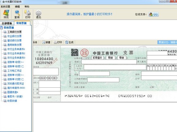Select 缴款书（收据） template
The height and width of the screenshot is (132, 177).
pyautogui.click(x=15, y=97)
